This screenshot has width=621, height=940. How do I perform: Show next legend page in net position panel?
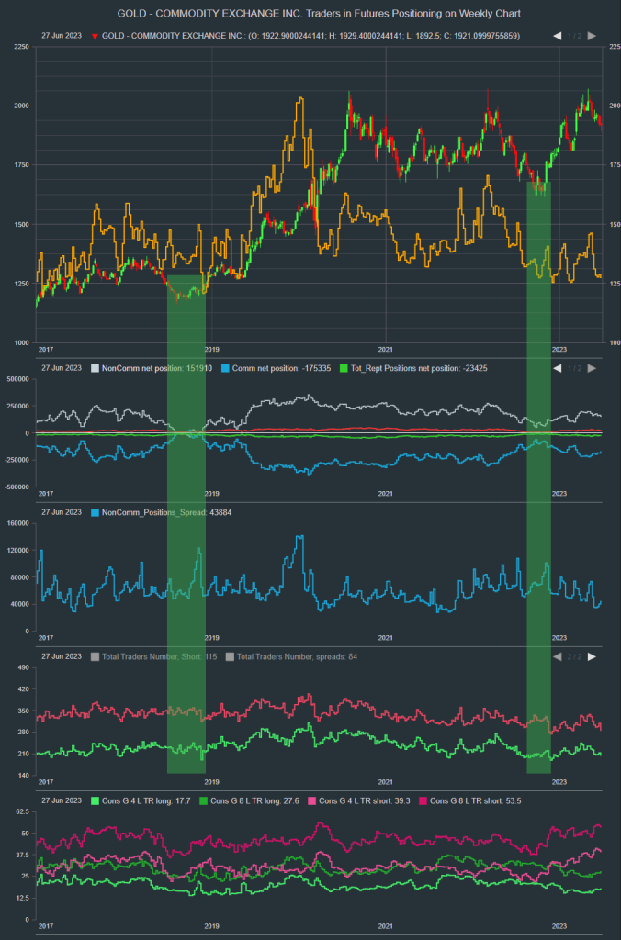pyautogui.click(x=592, y=368)
